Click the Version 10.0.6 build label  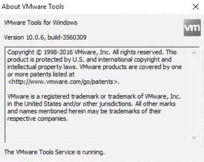(45, 37)
